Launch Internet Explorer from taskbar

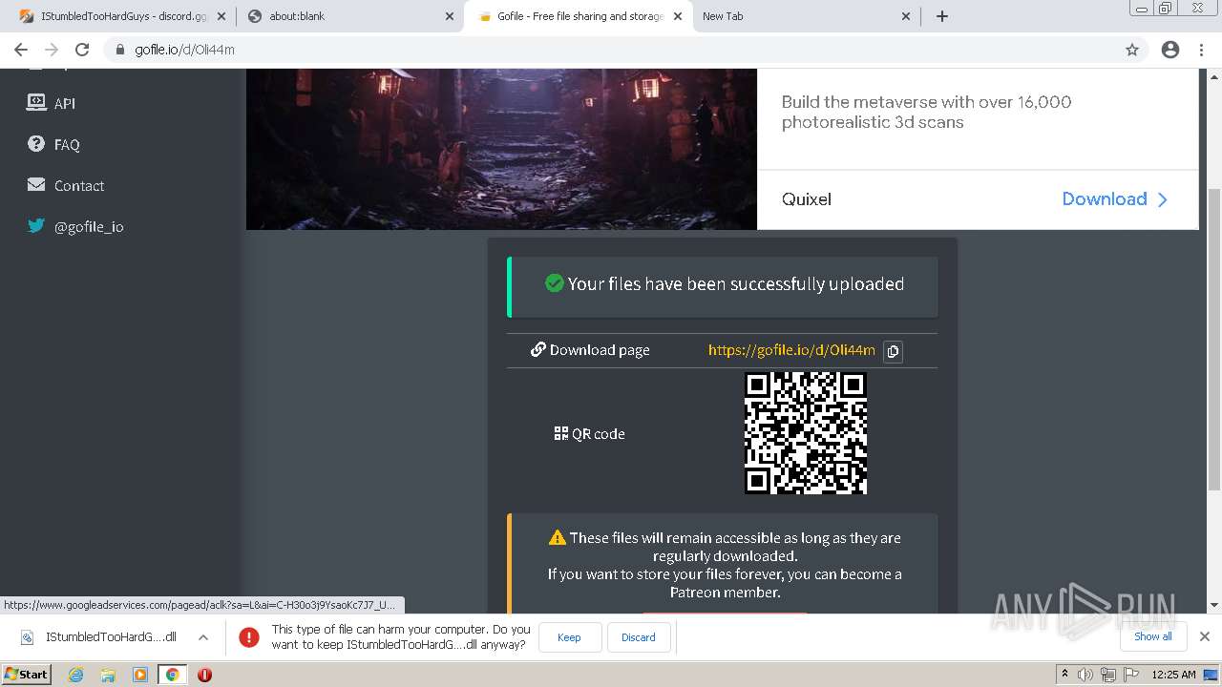(x=76, y=675)
